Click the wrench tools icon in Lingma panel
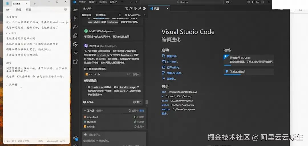This screenshot has height=146, width=308. [140, 9]
